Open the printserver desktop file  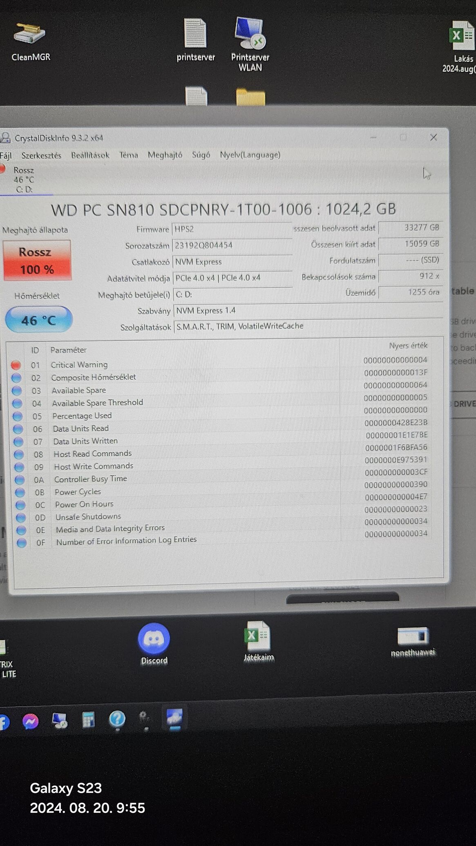[196, 40]
